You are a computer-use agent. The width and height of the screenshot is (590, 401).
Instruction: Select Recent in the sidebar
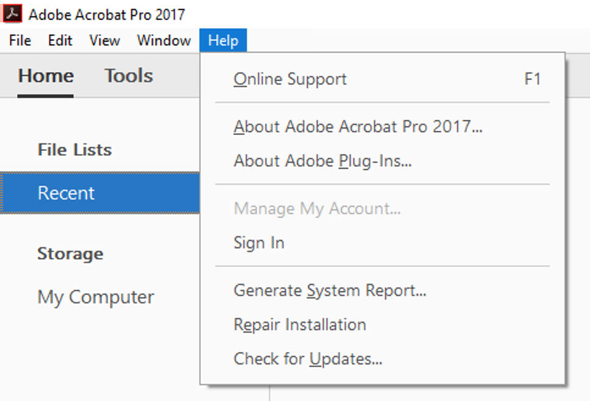tap(65, 193)
